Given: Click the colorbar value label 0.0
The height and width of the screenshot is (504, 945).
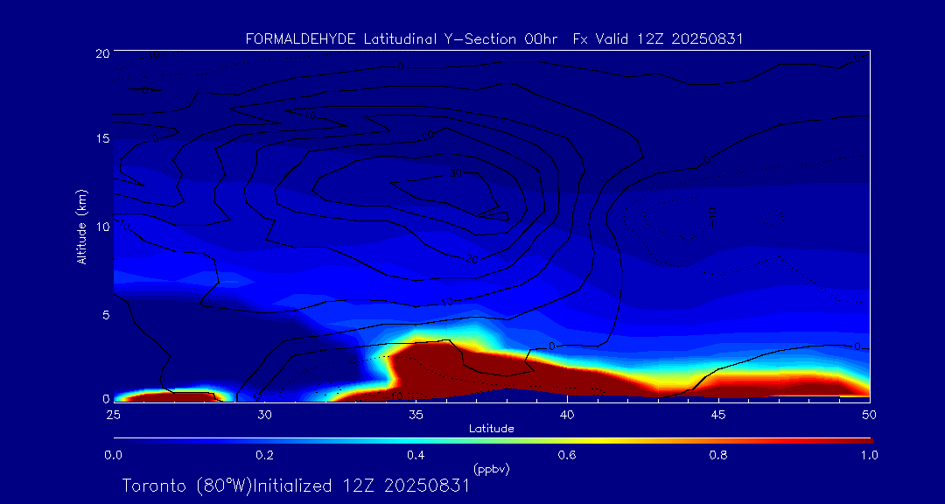Looking at the screenshot, I should coord(113,456).
